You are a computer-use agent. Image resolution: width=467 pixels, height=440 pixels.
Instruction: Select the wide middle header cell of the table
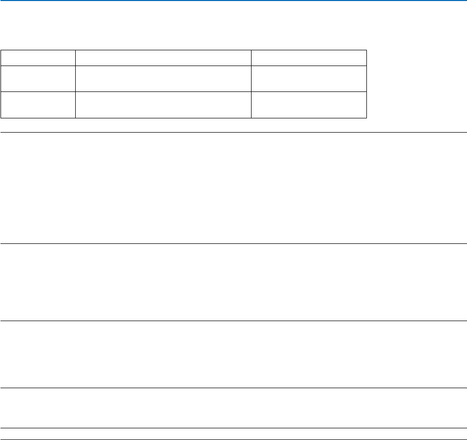click(x=163, y=57)
